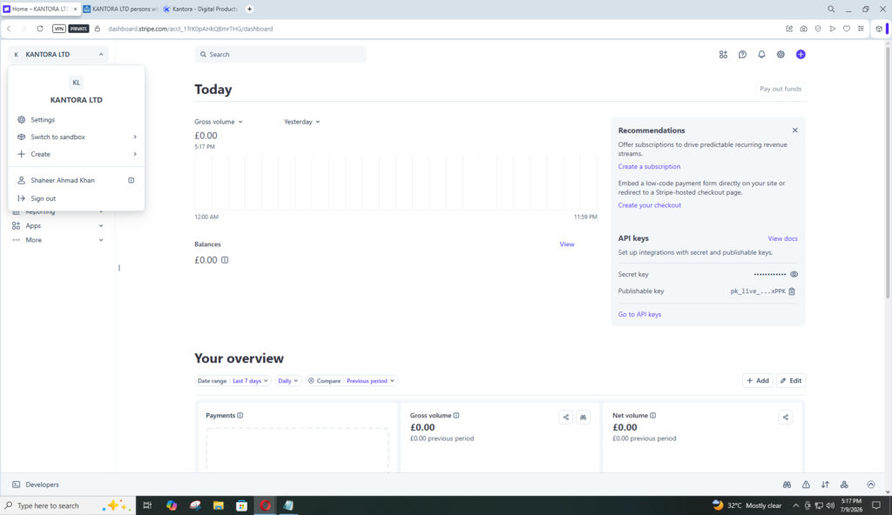The image size is (892, 515).
Task: Click the icon next to Shaheer Ahmad Khan
Action: [132, 180]
